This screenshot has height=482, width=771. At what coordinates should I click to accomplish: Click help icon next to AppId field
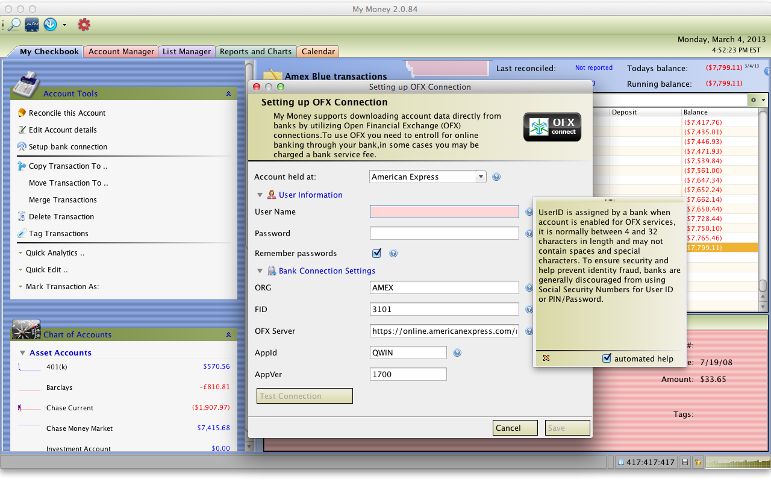tap(457, 353)
